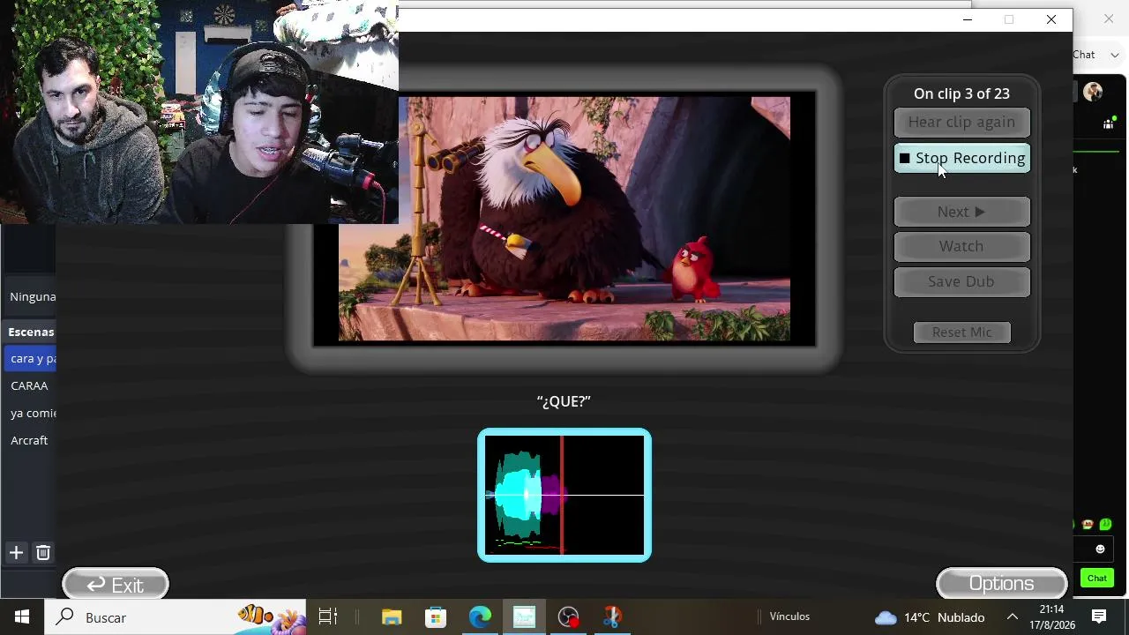Select the "ya comie" scene in OBS
The height and width of the screenshot is (635, 1129).
click(x=31, y=413)
